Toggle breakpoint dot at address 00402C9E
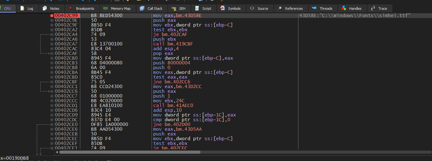The image size is (432, 161). pyautogui.click(x=52, y=20)
